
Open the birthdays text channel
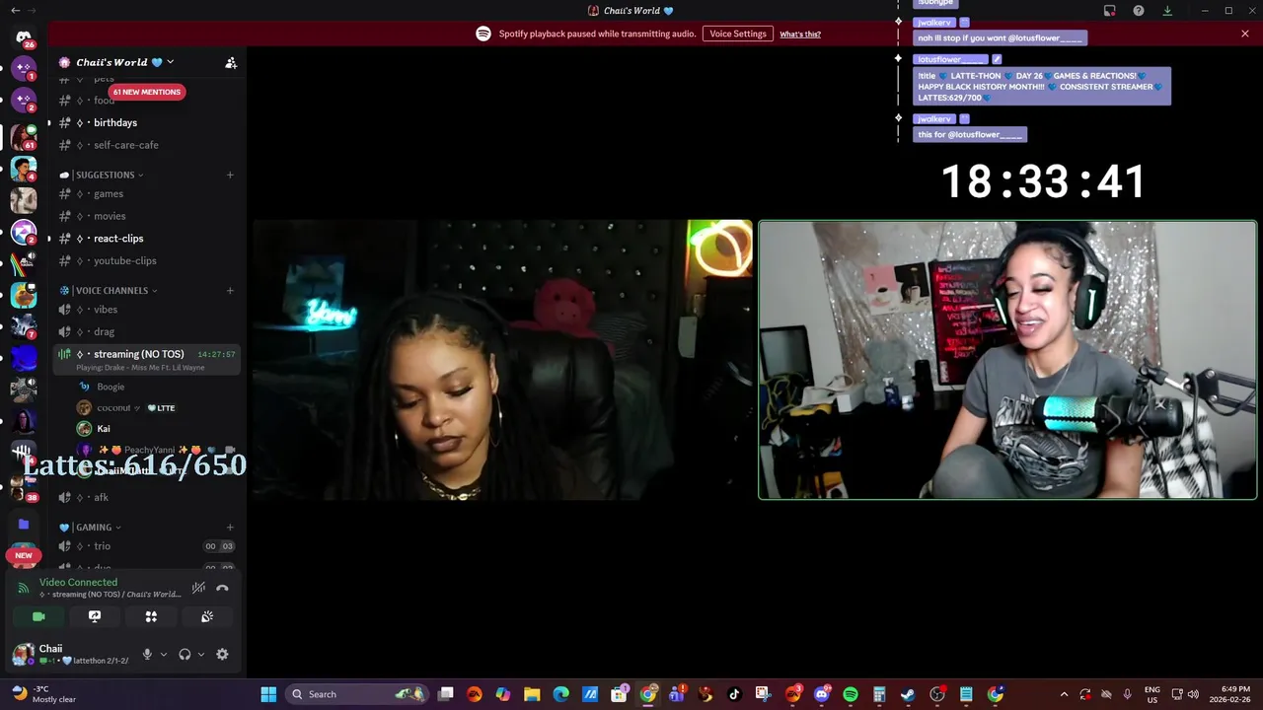(x=146, y=122)
